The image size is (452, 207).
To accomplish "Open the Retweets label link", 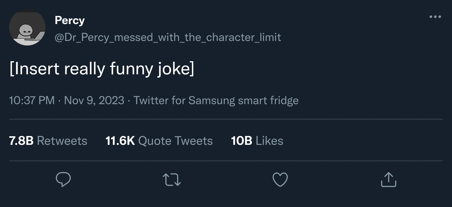I will (x=62, y=141).
